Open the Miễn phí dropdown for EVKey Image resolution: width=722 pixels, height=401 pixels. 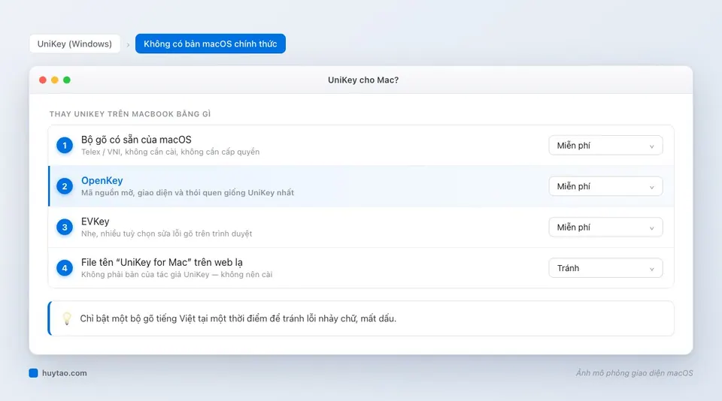click(605, 228)
